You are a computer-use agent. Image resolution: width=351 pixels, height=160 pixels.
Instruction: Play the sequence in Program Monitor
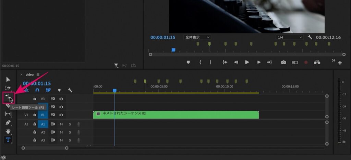tap(247, 62)
